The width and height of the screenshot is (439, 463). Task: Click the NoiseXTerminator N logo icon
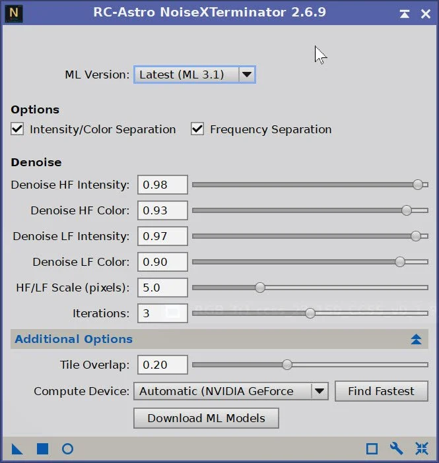click(x=14, y=14)
